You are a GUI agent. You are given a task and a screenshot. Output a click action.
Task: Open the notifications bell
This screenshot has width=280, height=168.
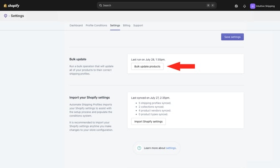244,6
